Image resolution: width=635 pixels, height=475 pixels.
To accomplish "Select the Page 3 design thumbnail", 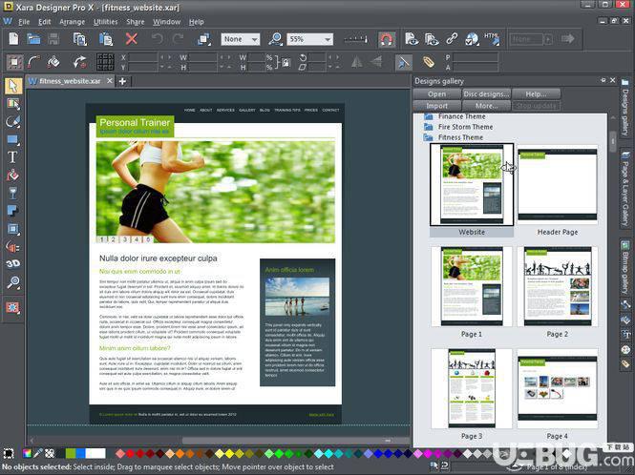I will [x=472, y=388].
